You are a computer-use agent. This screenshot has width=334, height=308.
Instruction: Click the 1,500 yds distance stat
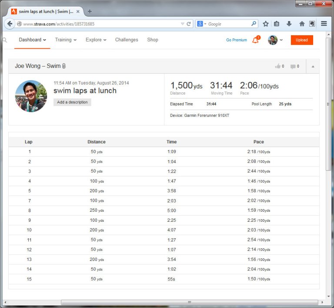[x=187, y=85]
